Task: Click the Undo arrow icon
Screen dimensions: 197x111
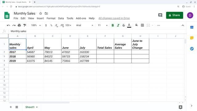Action: 8,25
